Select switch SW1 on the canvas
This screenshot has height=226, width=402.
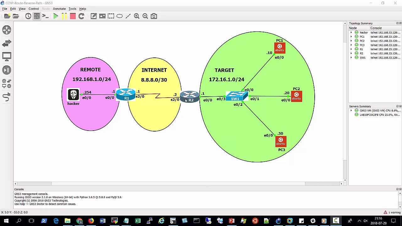point(236,96)
